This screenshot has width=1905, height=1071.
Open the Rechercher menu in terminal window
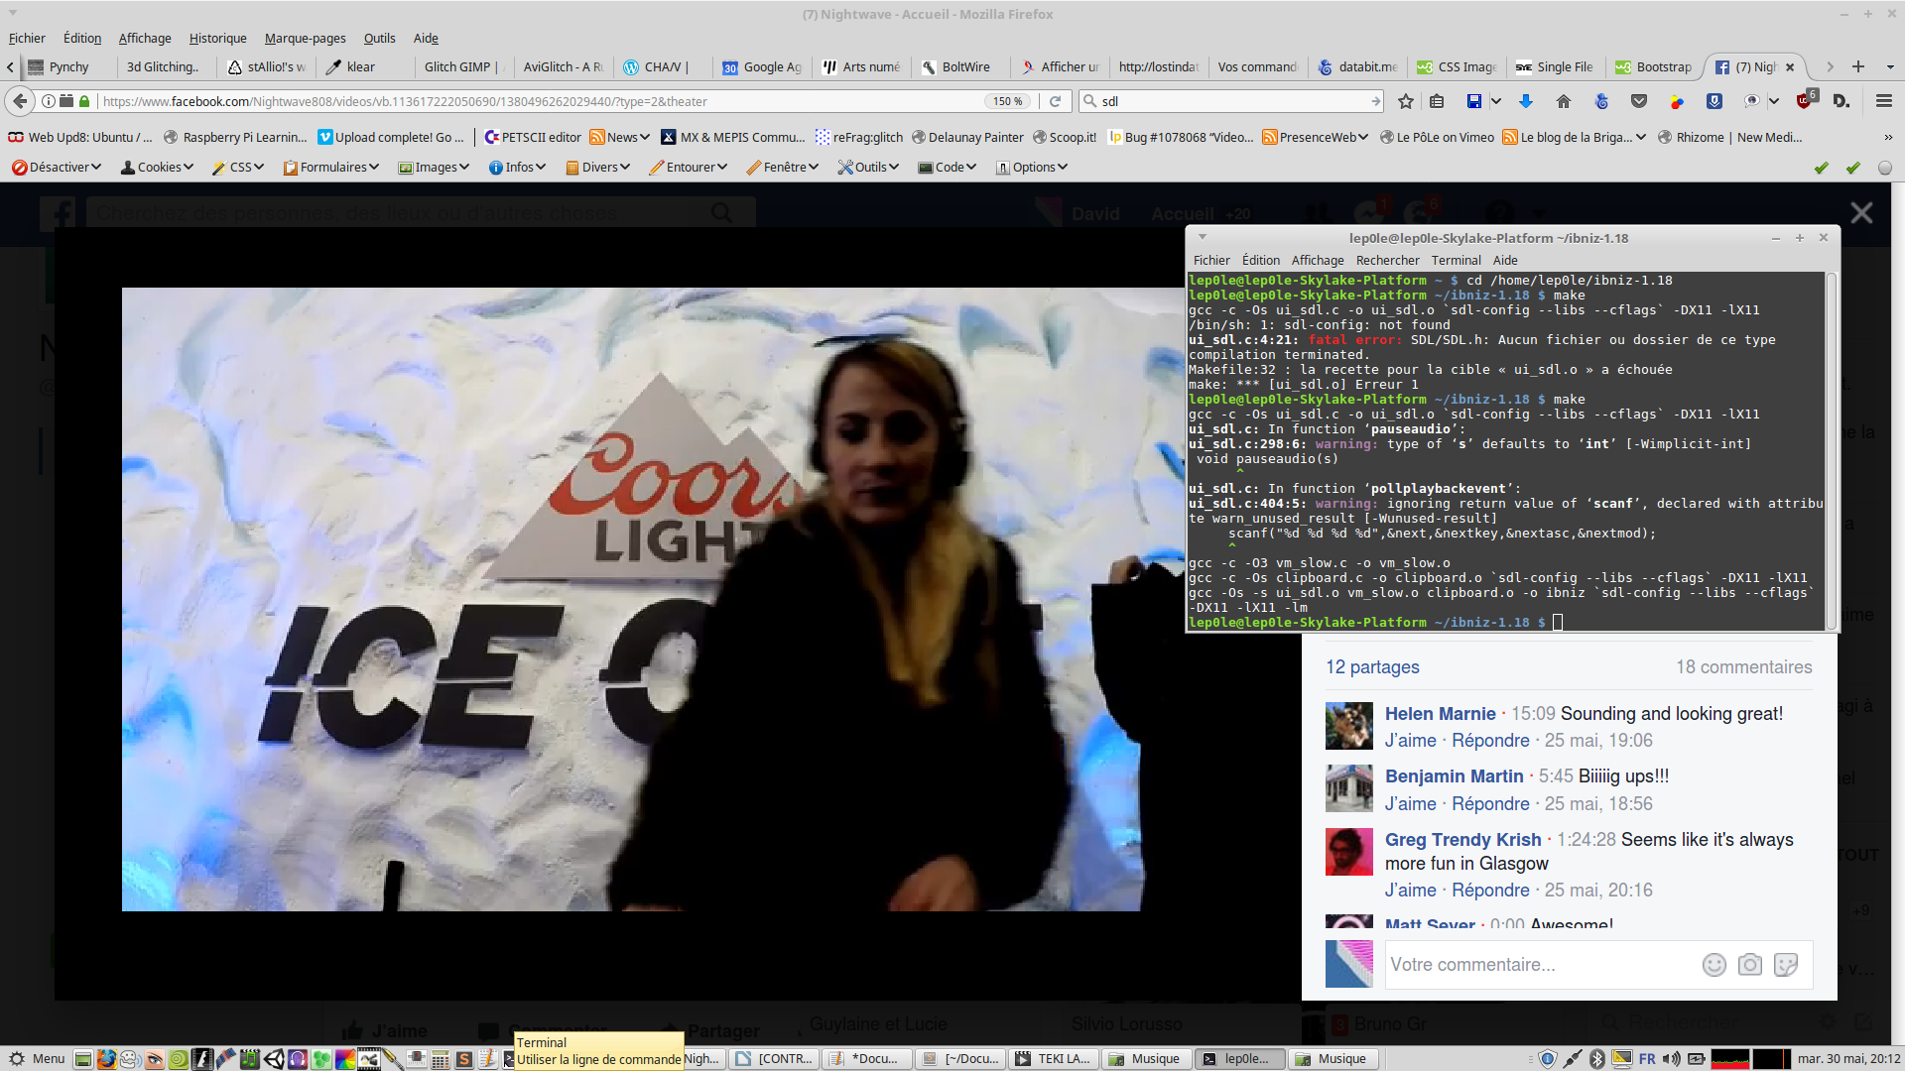[1387, 260]
